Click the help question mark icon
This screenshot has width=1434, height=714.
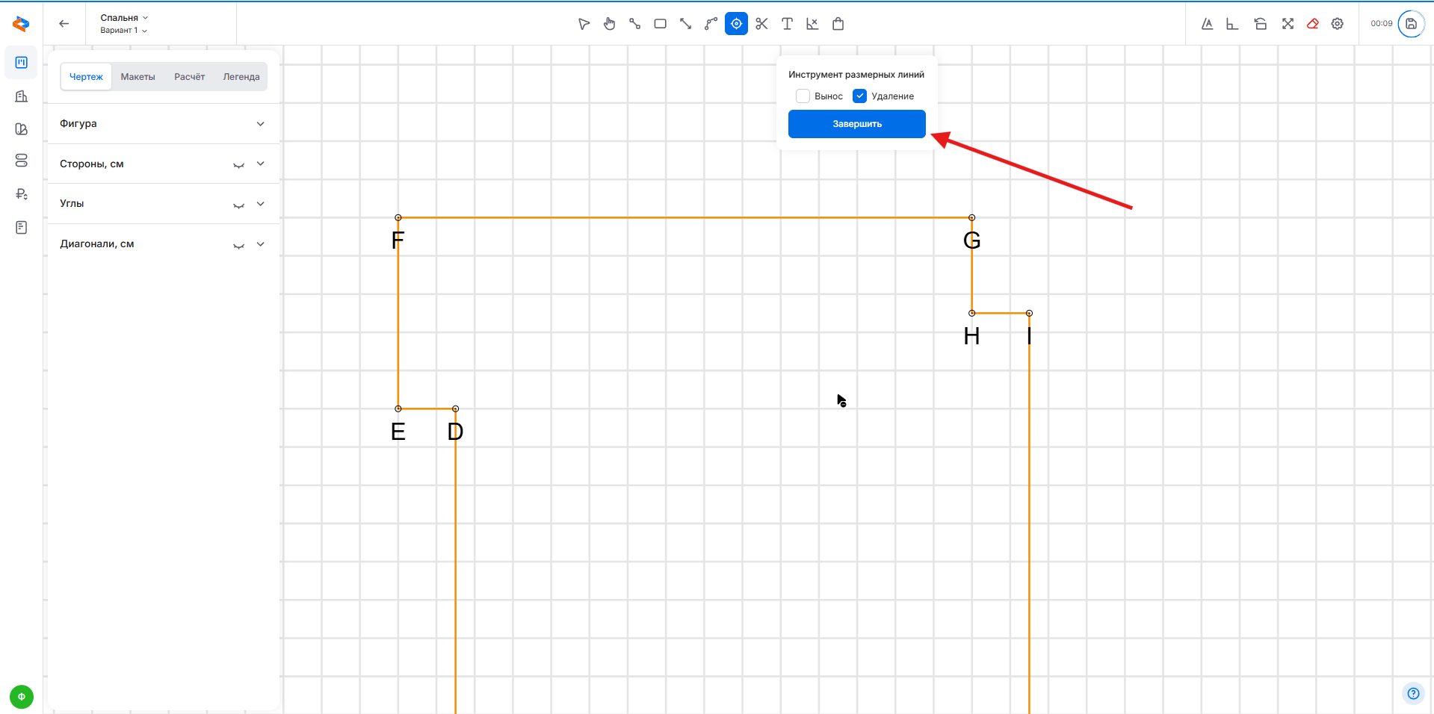point(1413,693)
